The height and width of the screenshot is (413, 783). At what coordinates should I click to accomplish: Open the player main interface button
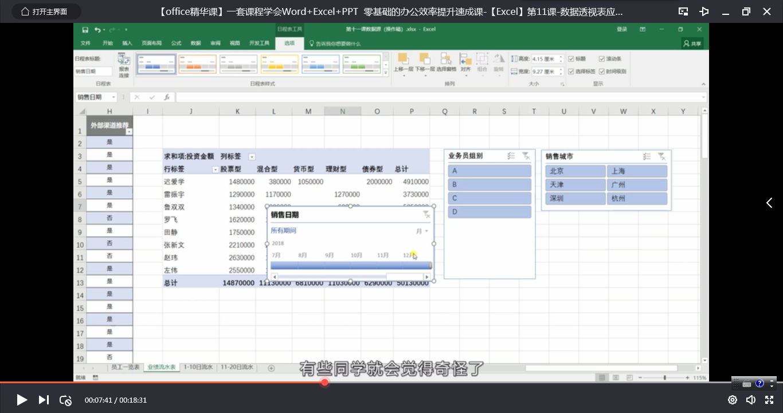(x=46, y=11)
